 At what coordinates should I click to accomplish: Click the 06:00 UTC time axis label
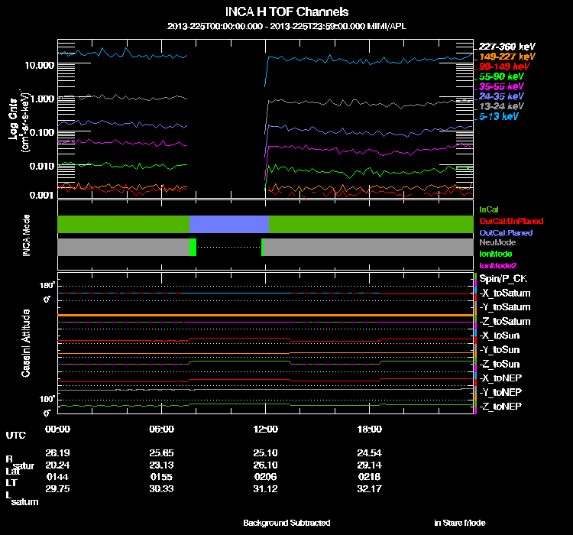(x=161, y=429)
